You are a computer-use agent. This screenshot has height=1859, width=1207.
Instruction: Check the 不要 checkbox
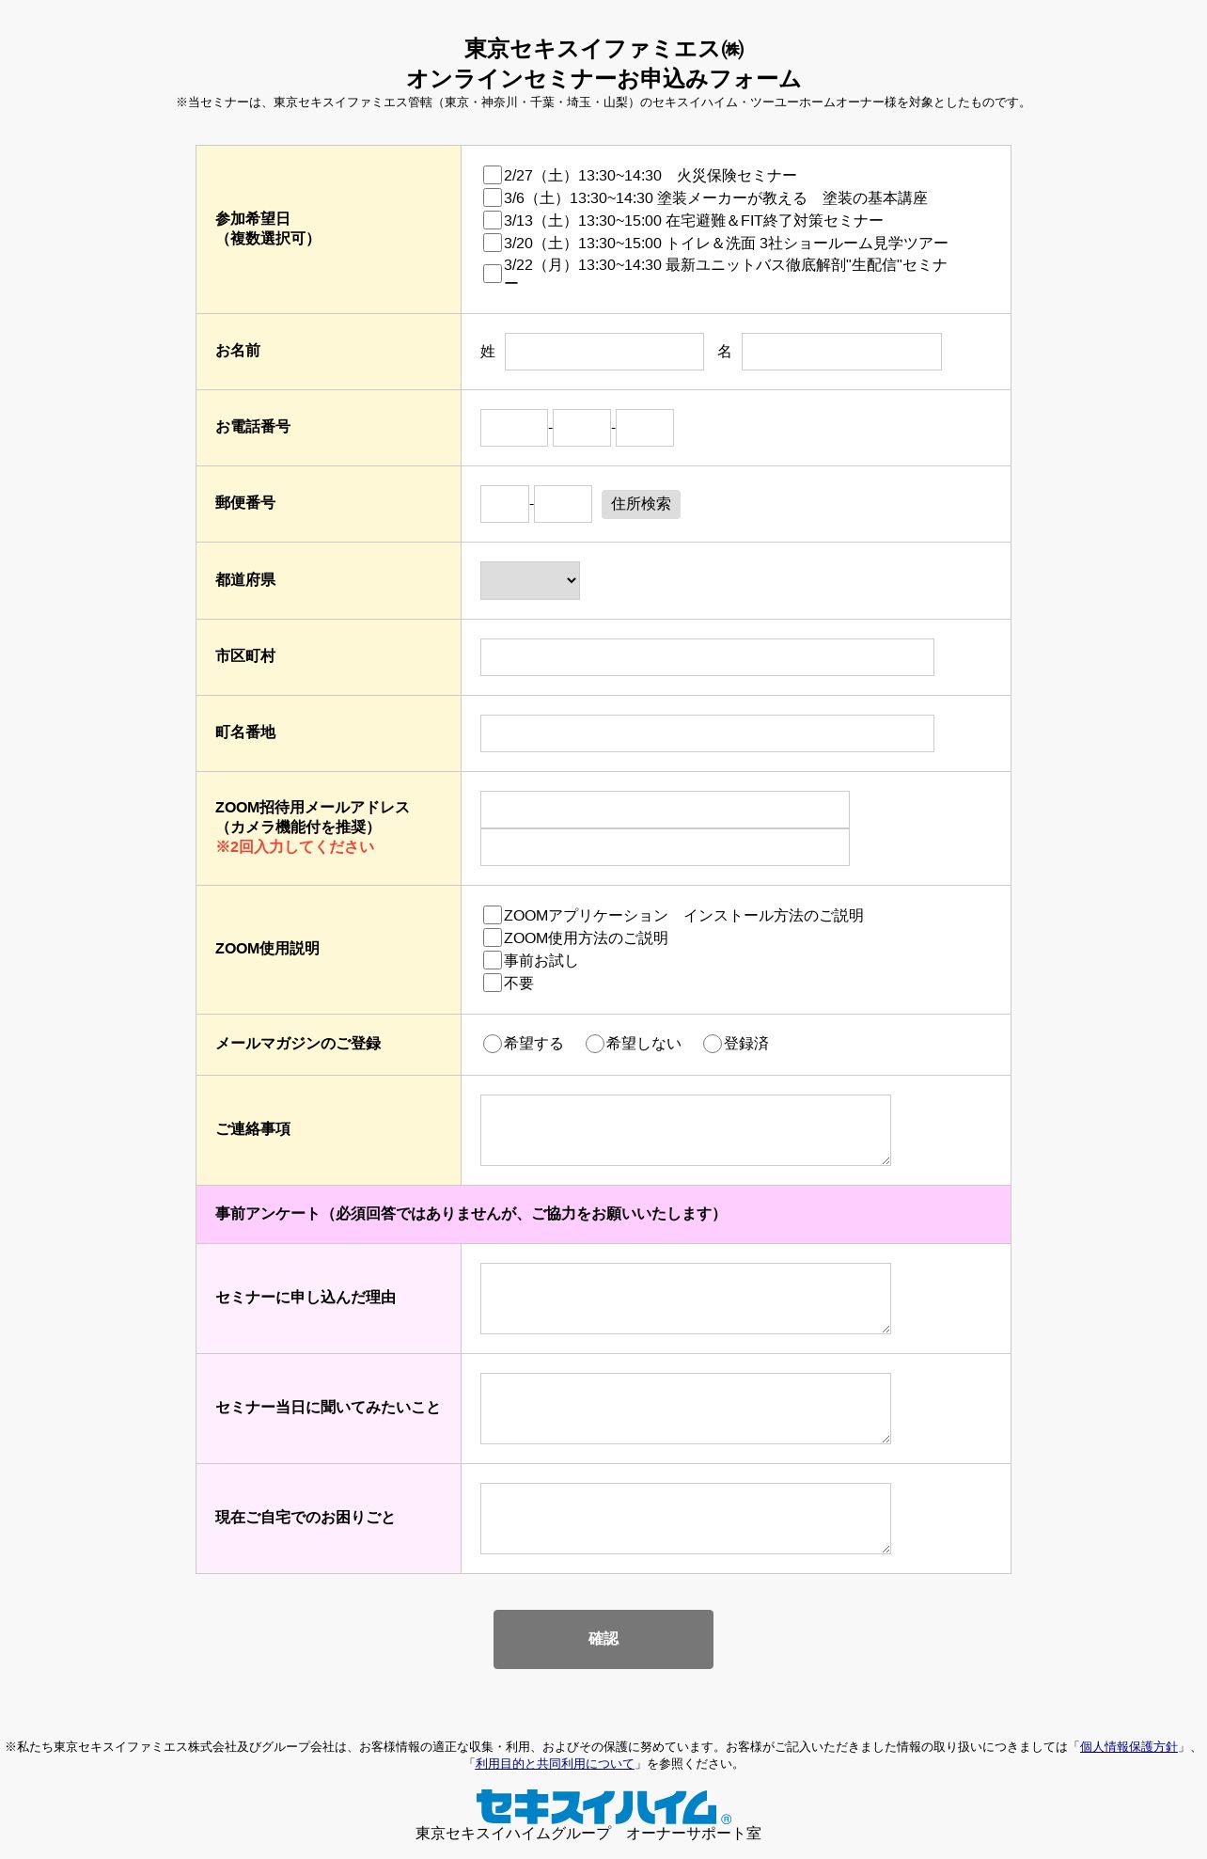(x=493, y=983)
